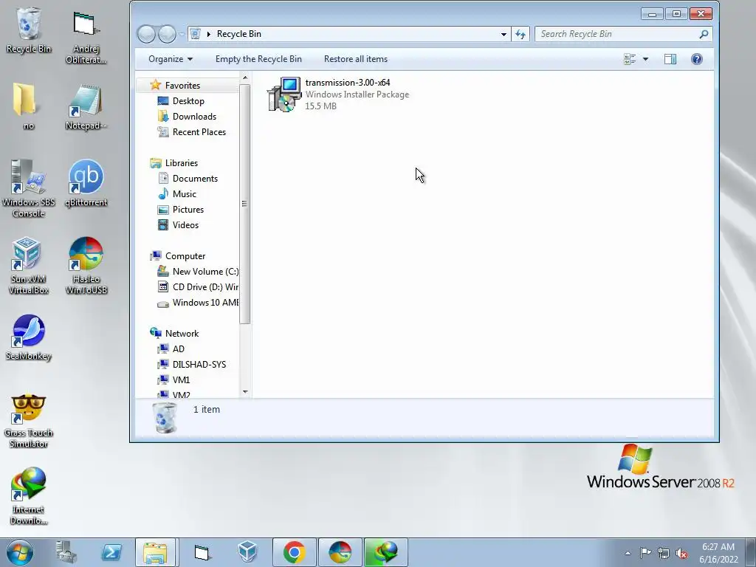This screenshot has height=567, width=756.
Task: Click the taskbar clock showing 6:27 AM
Action: coord(718,553)
